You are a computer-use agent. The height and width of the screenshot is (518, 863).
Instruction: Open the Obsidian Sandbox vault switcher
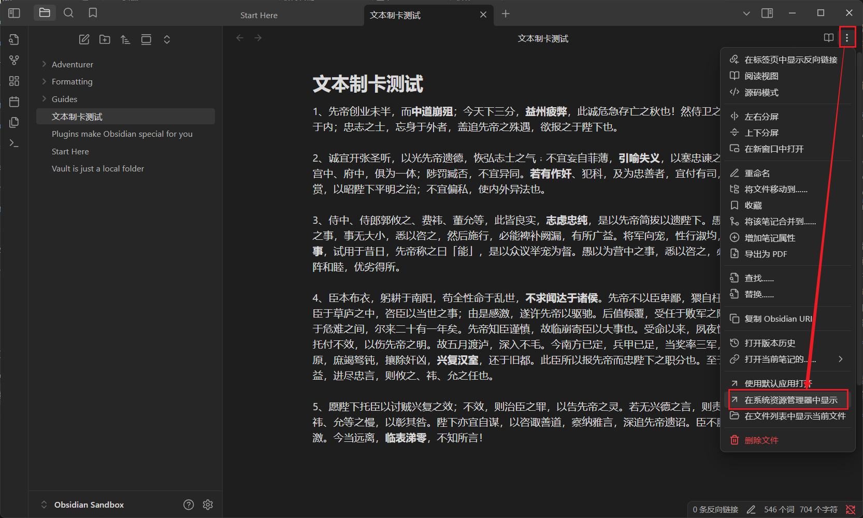pos(89,505)
